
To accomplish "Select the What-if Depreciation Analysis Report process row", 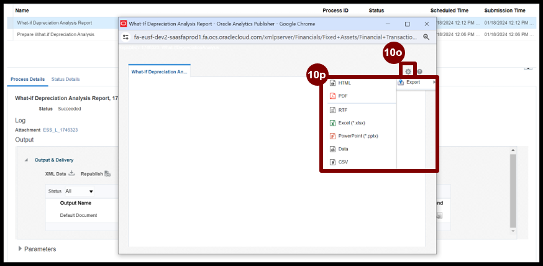I will coord(55,23).
